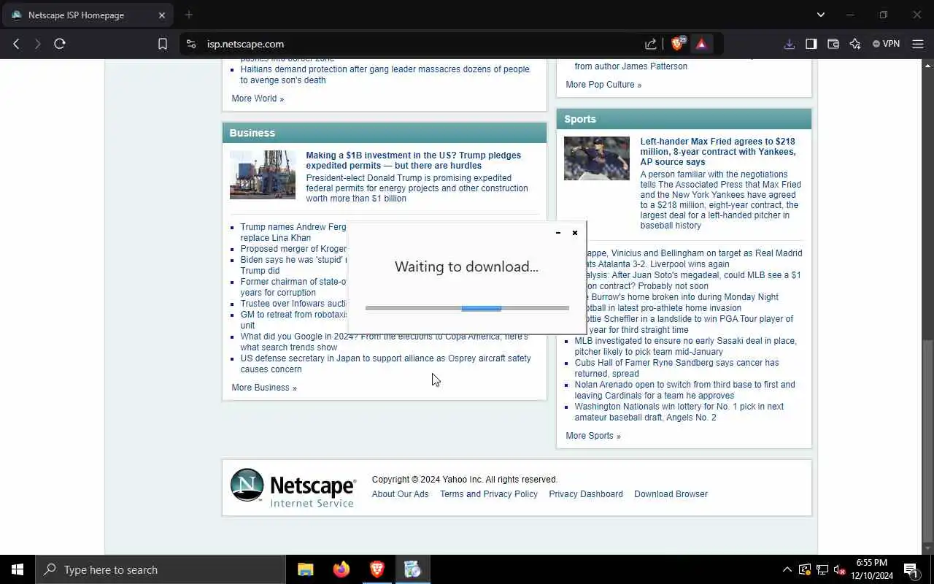The image size is (934, 584).
Task: Open the Nolan Arenado third base article
Action: click(x=684, y=390)
